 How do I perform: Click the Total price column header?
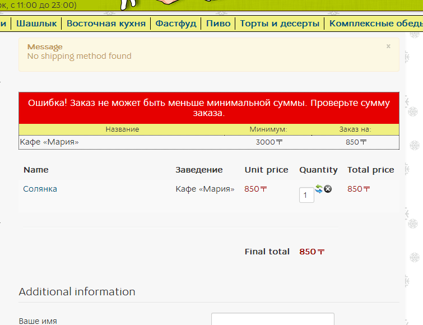(x=371, y=170)
